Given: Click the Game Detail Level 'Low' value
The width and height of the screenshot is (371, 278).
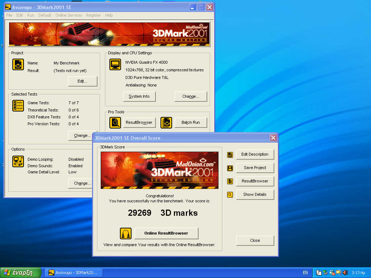Looking at the screenshot, I should click(x=72, y=172).
